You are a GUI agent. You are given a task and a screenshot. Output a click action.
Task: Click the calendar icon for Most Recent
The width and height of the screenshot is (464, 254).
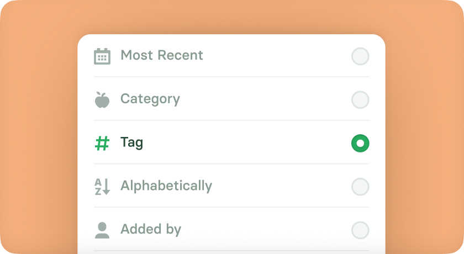tap(102, 56)
